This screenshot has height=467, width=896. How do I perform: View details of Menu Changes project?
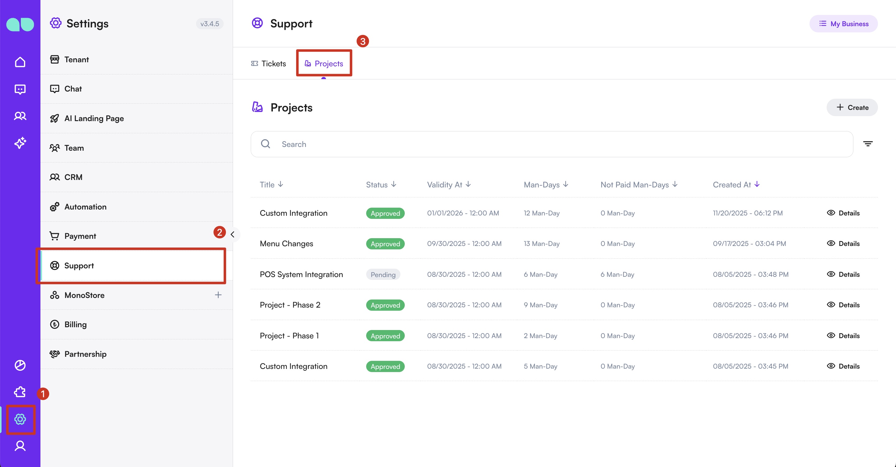pyautogui.click(x=843, y=243)
